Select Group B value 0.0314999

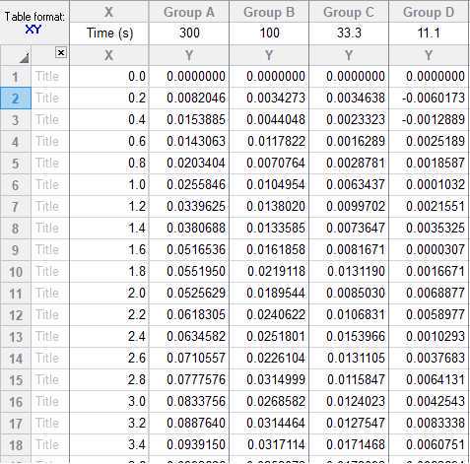pos(269,380)
